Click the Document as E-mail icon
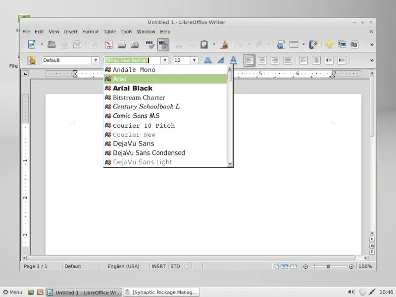This screenshot has height=297, width=396. [77, 45]
